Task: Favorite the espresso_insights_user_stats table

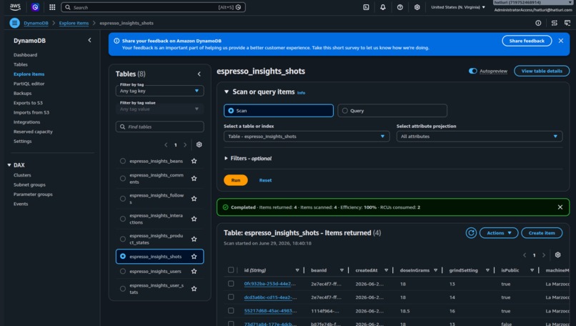Action: pyautogui.click(x=194, y=289)
